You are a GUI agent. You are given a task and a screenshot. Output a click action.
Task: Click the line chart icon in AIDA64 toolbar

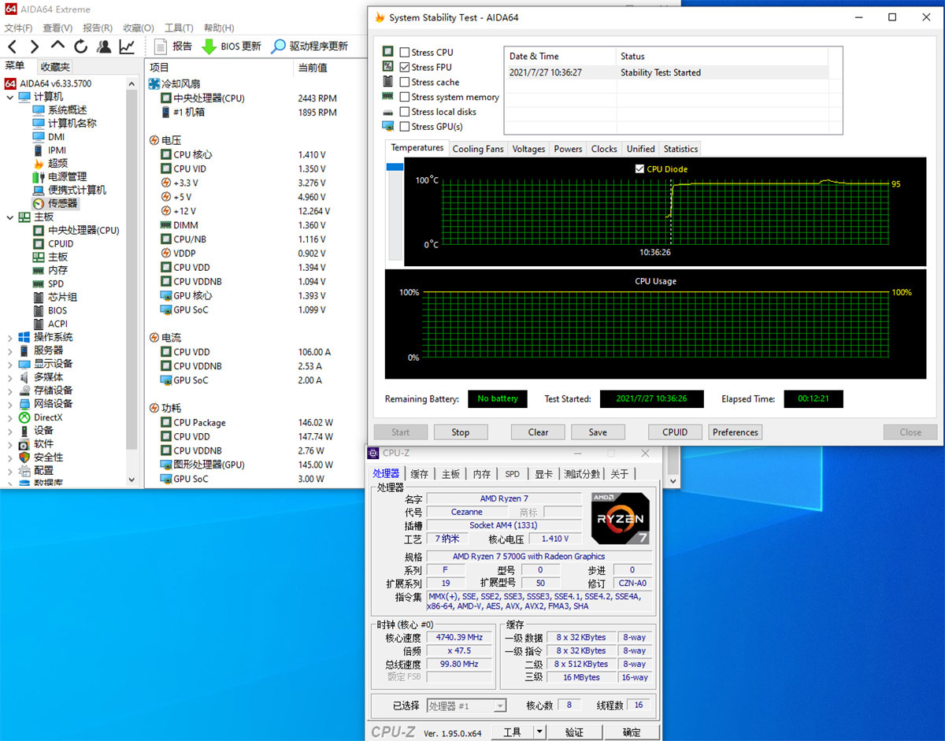[127, 46]
